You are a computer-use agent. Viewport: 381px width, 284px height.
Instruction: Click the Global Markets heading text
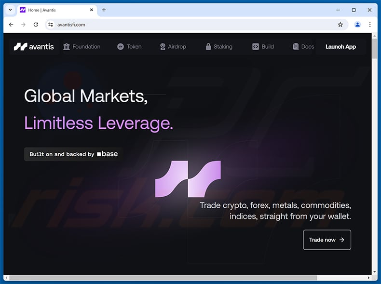click(86, 96)
